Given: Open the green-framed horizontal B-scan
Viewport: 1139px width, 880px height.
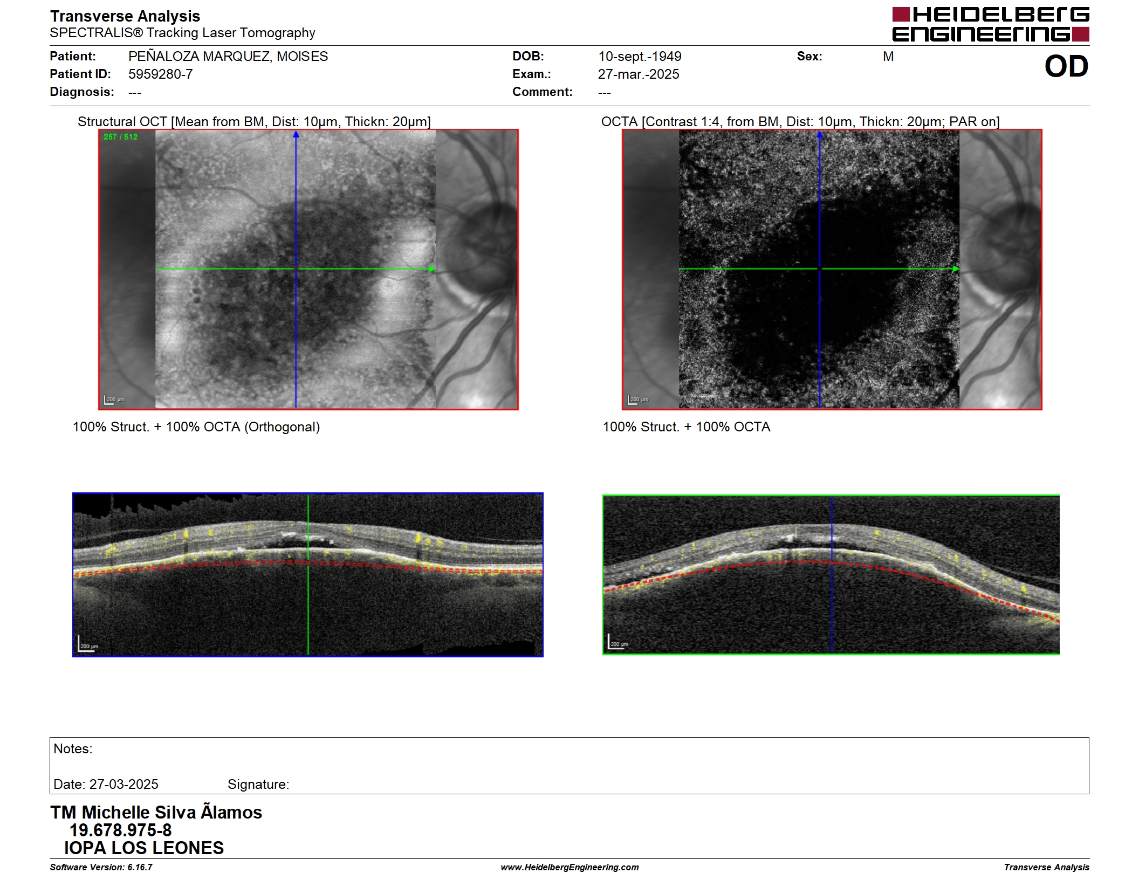Looking at the screenshot, I should (831, 575).
